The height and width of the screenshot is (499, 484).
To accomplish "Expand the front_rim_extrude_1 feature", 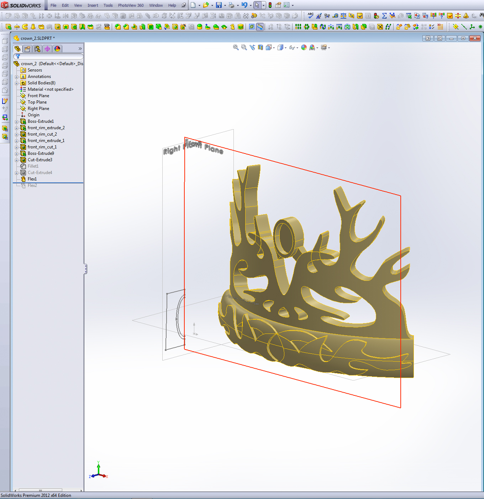I will [x=16, y=141].
